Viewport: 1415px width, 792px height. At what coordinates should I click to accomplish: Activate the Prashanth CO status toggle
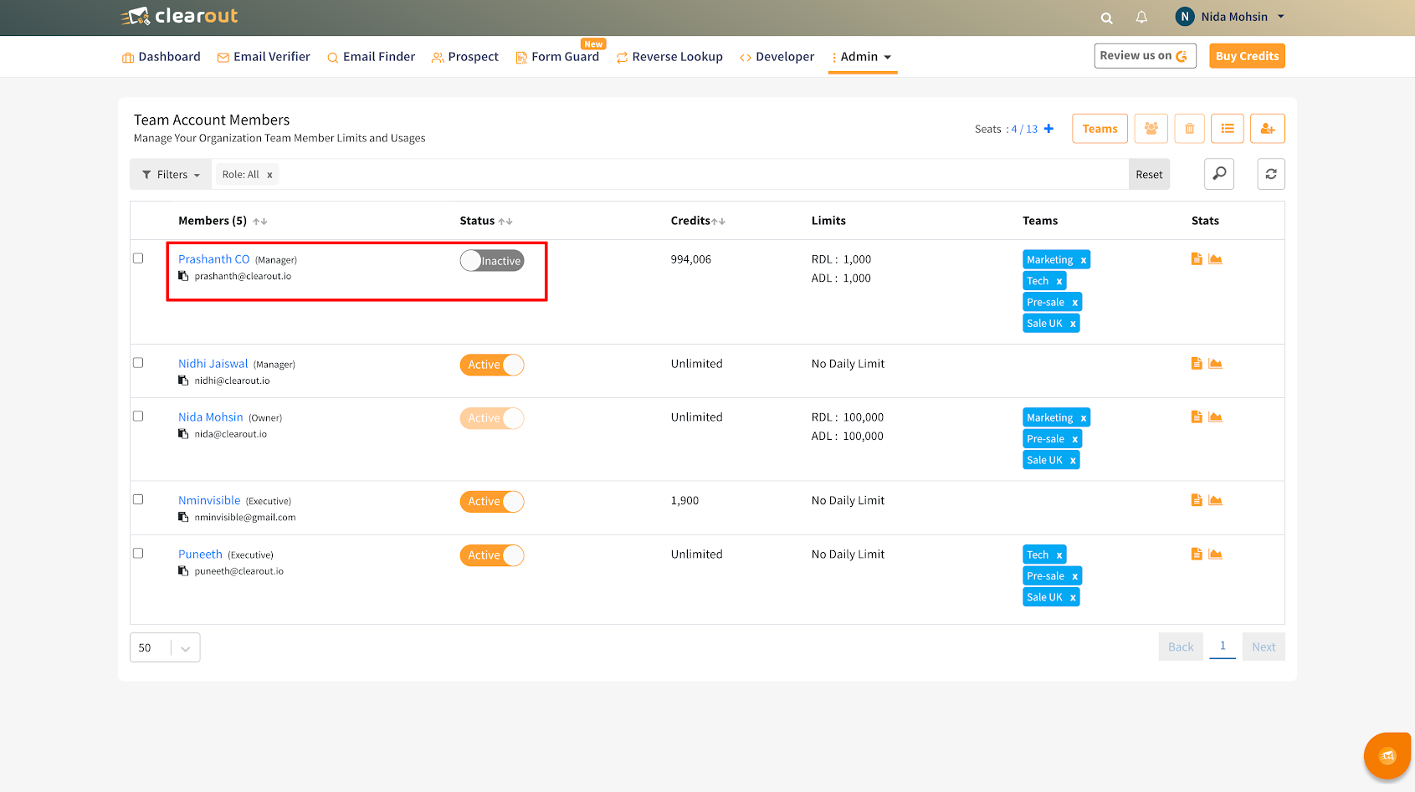(x=492, y=260)
